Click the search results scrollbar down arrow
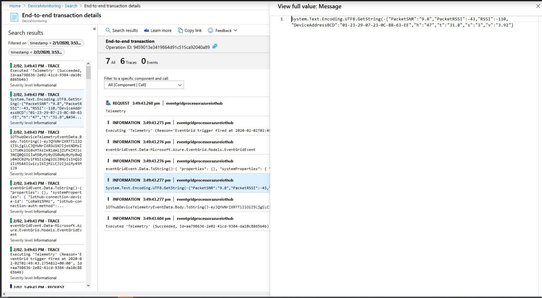This screenshot has width=542, height=298. click(88, 286)
